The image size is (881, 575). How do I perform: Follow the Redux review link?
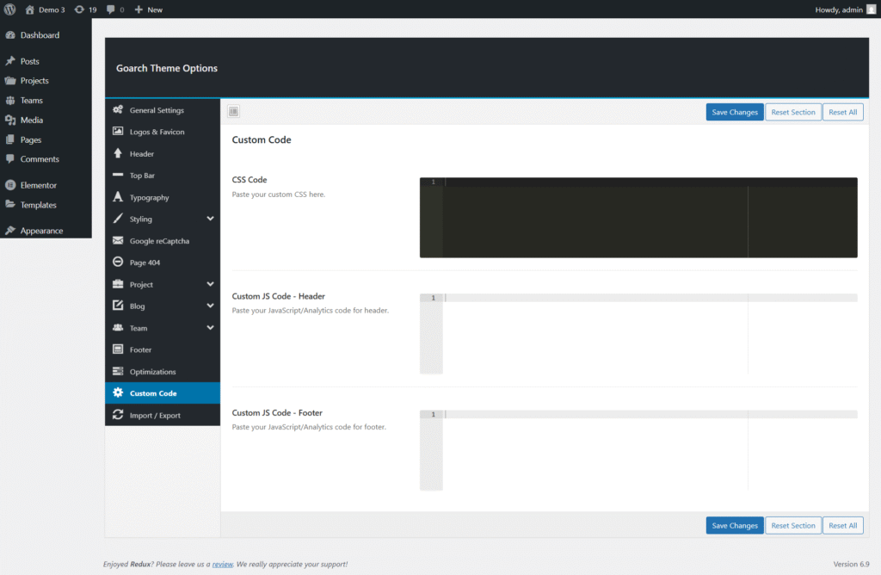click(223, 565)
